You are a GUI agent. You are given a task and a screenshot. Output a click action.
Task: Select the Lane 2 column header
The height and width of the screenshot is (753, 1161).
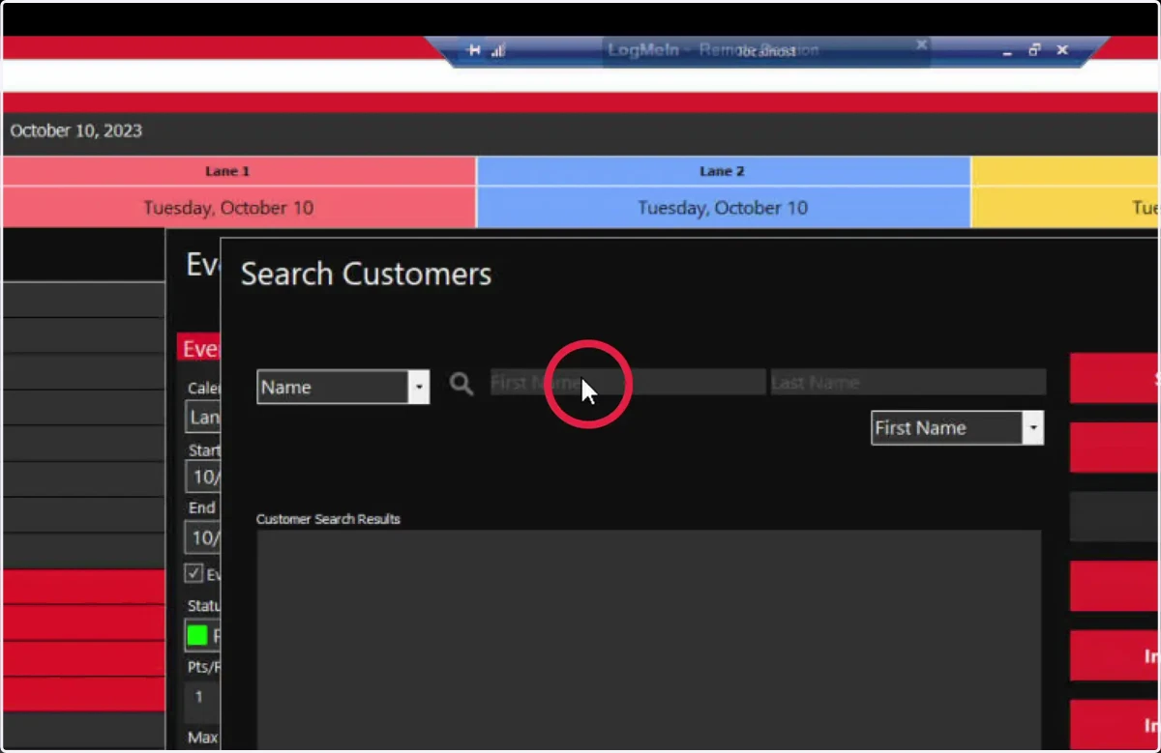point(723,171)
